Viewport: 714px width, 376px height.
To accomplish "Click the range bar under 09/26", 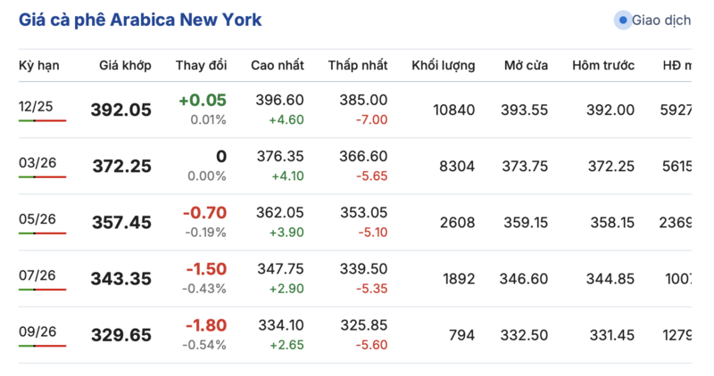I will (x=42, y=346).
